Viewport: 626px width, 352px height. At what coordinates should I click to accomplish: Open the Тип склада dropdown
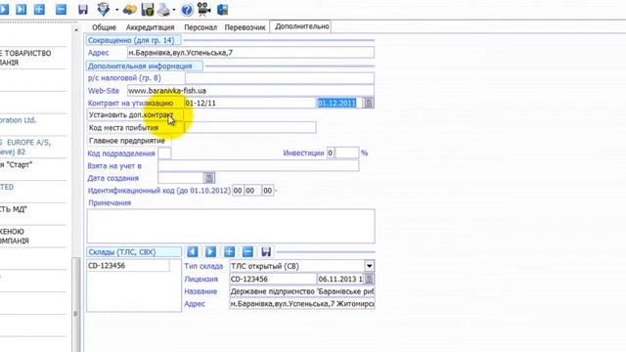pos(369,266)
